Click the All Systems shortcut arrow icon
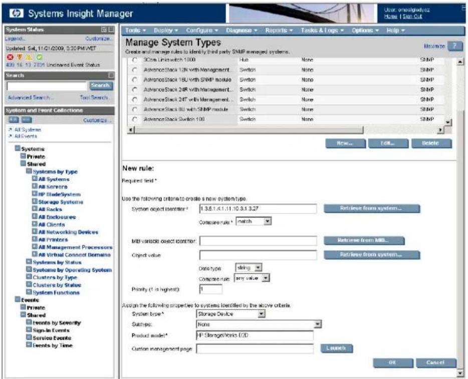This screenshot has height=379, width=468. coord(11,129)
